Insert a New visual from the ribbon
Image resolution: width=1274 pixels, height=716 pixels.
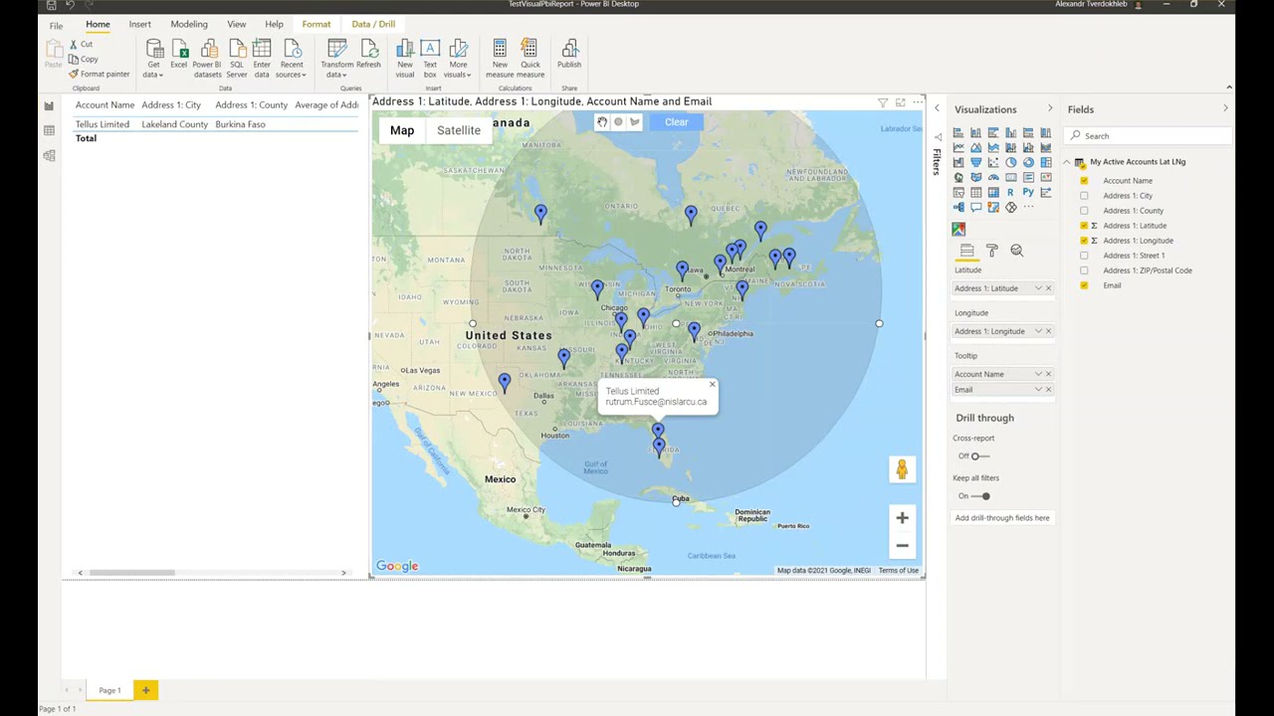[405, 59]
